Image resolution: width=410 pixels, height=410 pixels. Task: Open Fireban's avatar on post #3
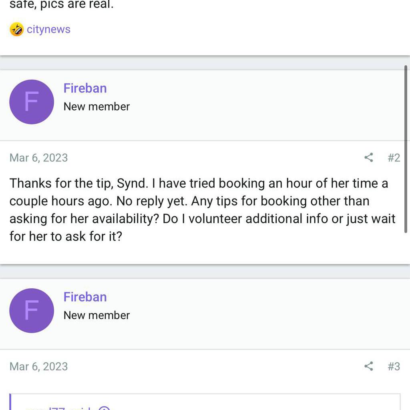tap(32, 311)
